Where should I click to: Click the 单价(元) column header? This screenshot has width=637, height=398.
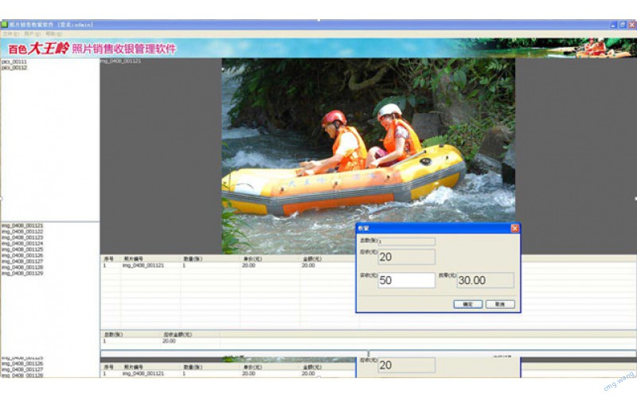[x=252, y=259]
